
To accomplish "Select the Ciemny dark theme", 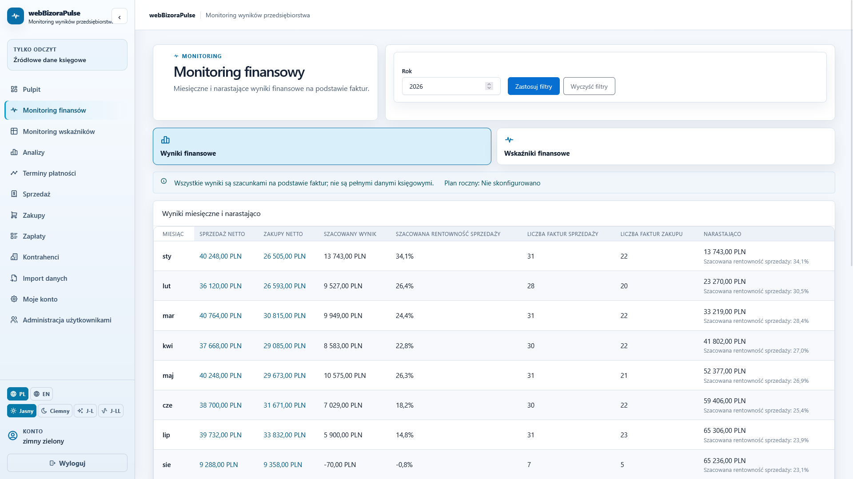I will coord(55,411).
